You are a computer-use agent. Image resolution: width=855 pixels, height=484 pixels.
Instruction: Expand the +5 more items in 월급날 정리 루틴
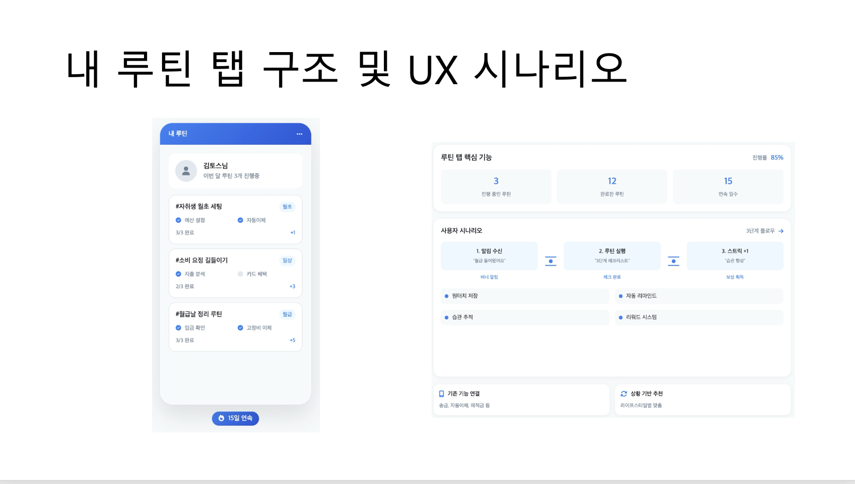[293, 340]
